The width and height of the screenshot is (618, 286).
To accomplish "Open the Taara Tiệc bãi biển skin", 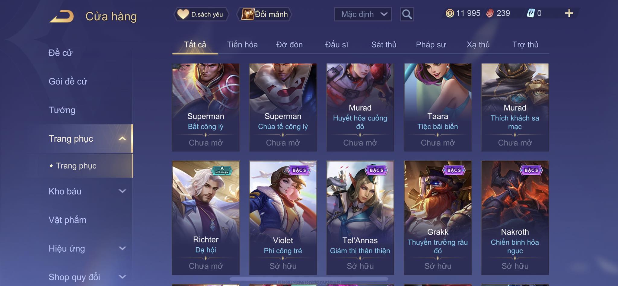I will click(438, 107).
